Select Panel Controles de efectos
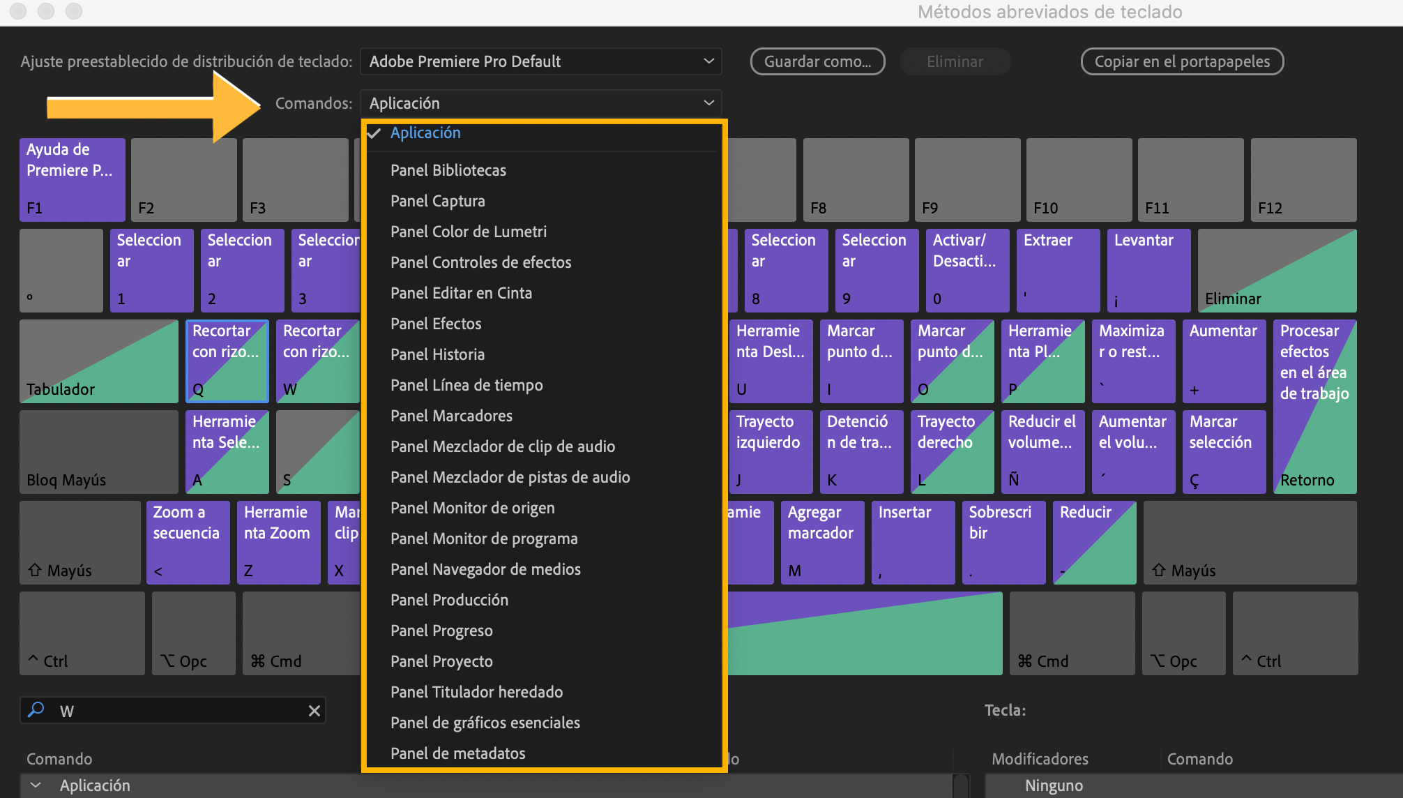This screenshot has width=1403, height=798. 481,262
